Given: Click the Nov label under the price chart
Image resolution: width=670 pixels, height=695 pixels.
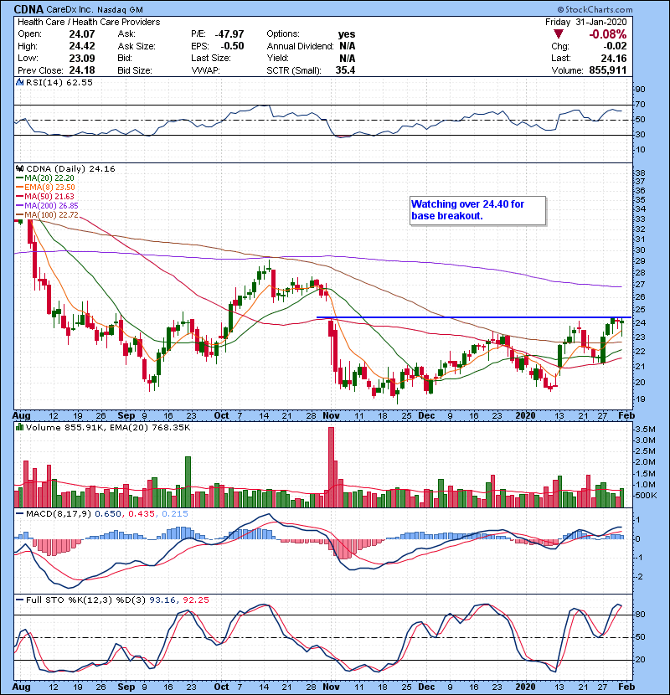Looking at the screenshot, I should pos(331,416).
